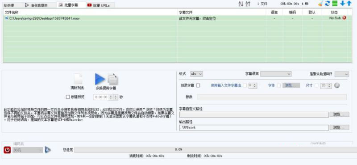This screenshot has width=357, height=165.
Task: Click the gray font color ball
Action: [x=337, y=85]
